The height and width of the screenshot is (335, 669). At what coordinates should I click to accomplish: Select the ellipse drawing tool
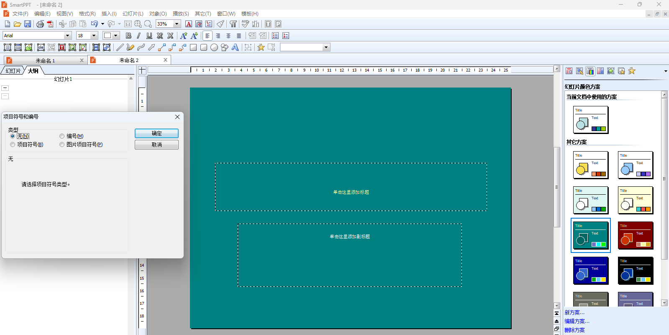pos(214,47)
